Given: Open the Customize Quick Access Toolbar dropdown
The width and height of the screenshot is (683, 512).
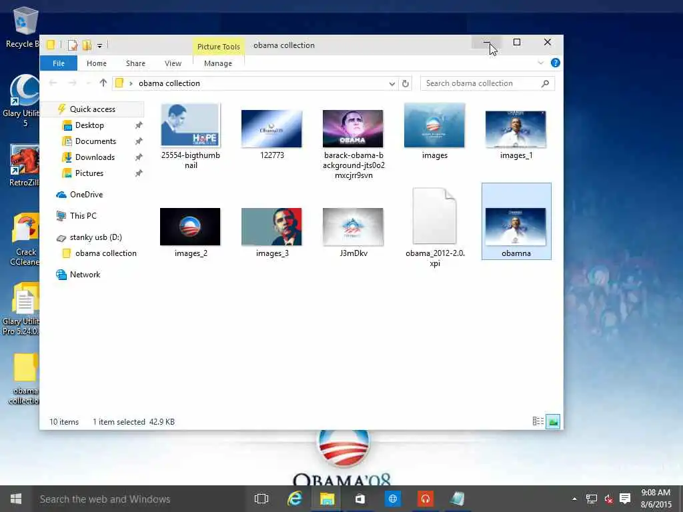Looking at the screenshot, I should coord(99,45).
